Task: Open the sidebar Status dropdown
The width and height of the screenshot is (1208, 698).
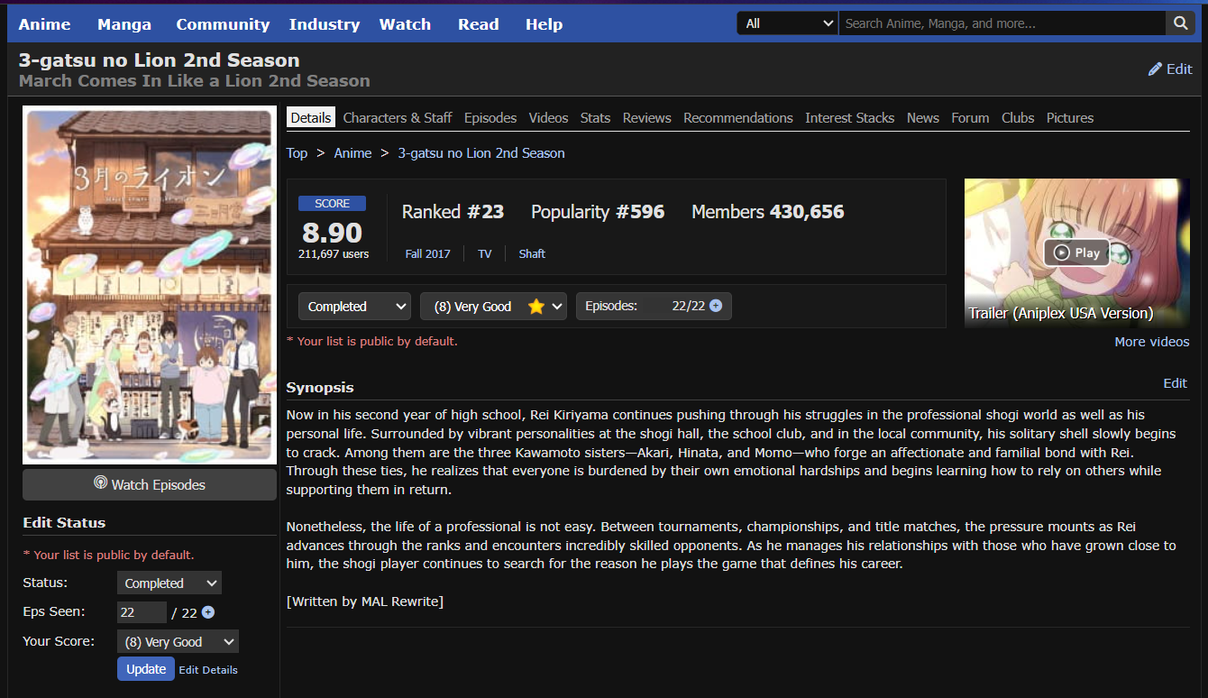Action: [x=169, y=583]
